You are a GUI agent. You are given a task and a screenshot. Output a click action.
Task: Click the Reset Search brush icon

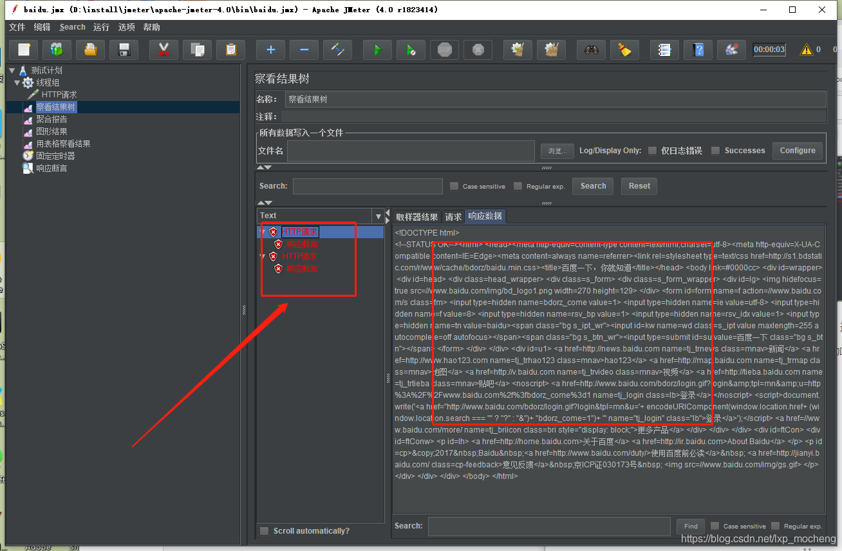click(624, 50)
